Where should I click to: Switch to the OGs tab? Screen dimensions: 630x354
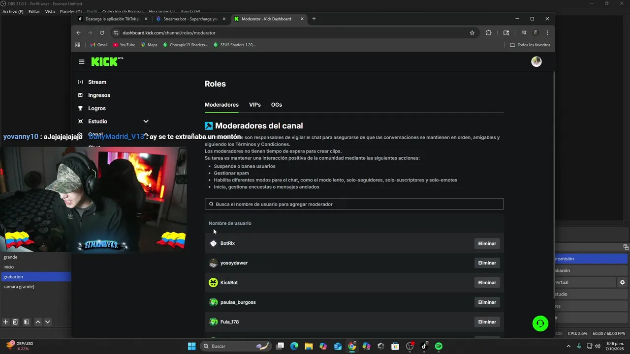pyautogui.click(x=277, y=105)
